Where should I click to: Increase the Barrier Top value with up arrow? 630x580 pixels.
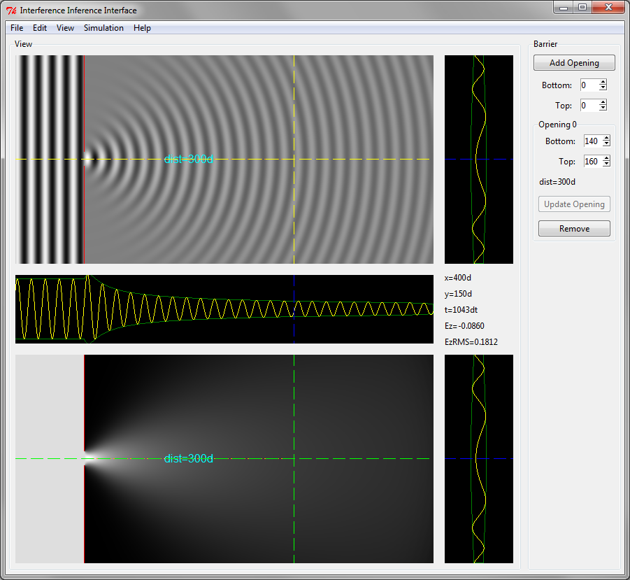(603, 102)
